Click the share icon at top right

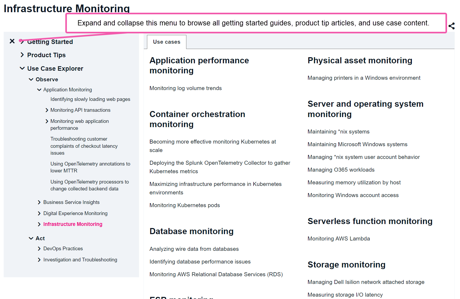tap(452, 26)
